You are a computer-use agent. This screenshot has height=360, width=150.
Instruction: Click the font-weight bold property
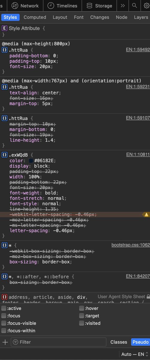point(34,193)
